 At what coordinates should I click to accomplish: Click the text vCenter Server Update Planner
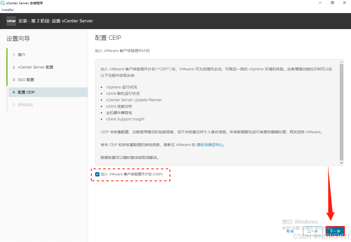pos(134,100)
